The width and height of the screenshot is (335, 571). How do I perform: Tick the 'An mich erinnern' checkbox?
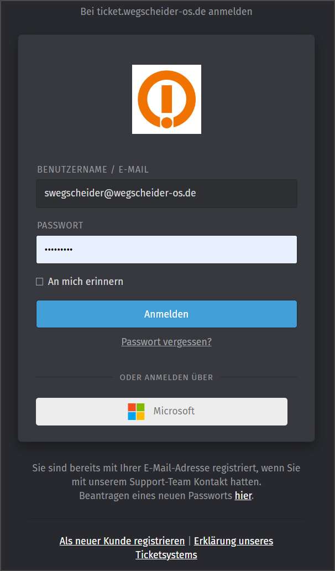point(40,282)
